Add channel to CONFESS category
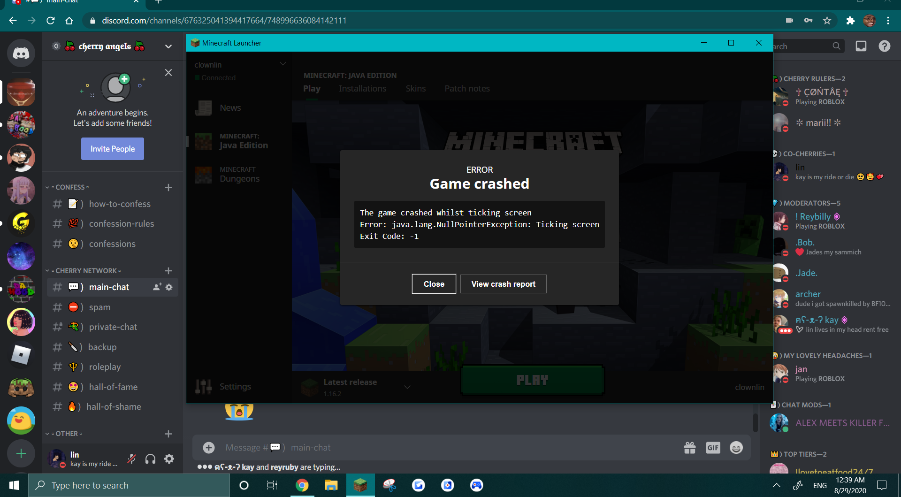 click(x=168, y=188)
